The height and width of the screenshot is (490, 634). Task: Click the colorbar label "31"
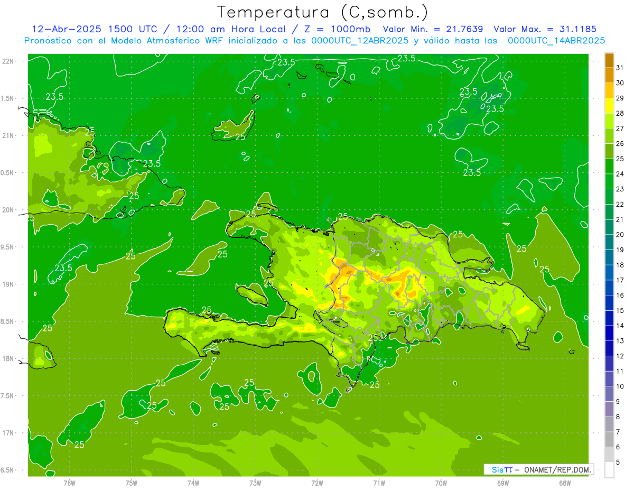(x=620, y=68)
